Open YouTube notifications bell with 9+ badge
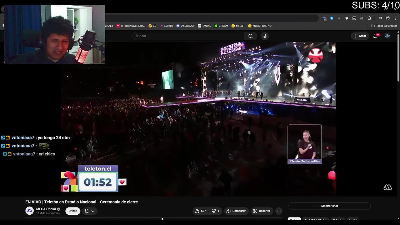 (376, 36)
